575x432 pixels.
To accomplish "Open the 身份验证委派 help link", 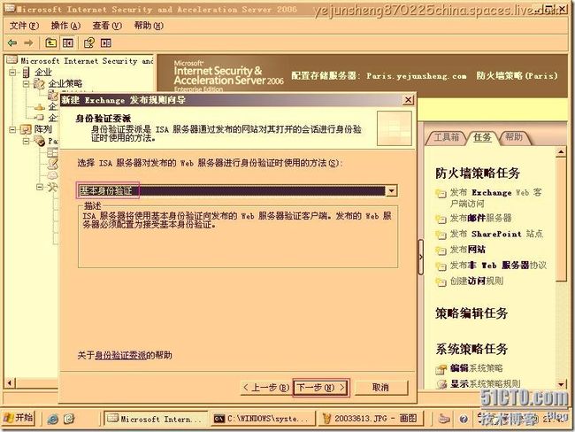I will pos(120,355).
